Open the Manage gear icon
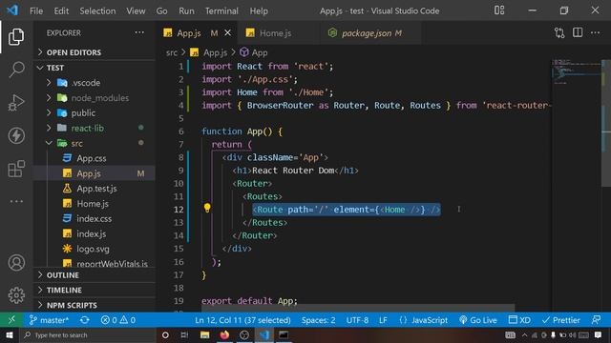 point(16,295)
